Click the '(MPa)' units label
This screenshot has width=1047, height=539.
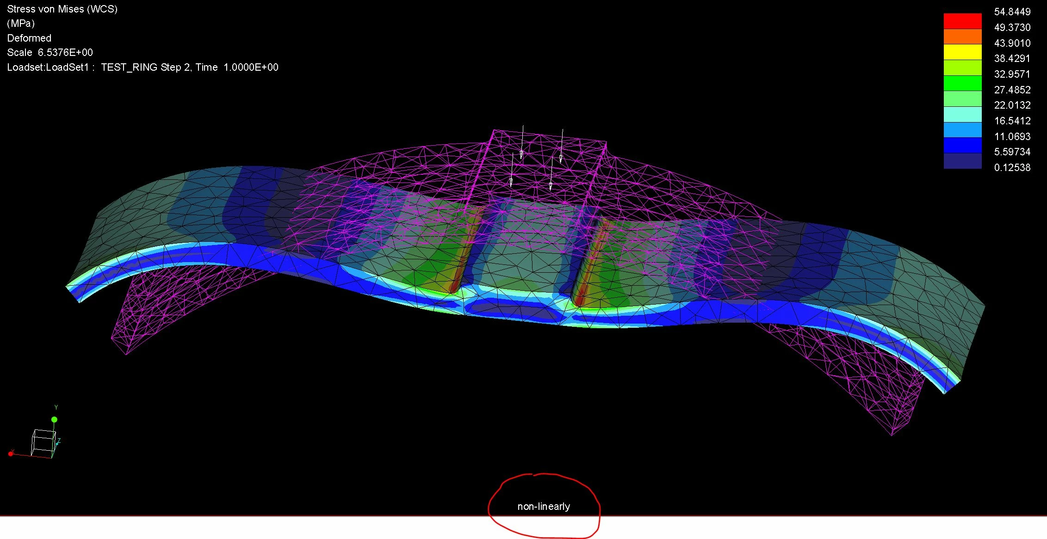[x=21, y=24]
